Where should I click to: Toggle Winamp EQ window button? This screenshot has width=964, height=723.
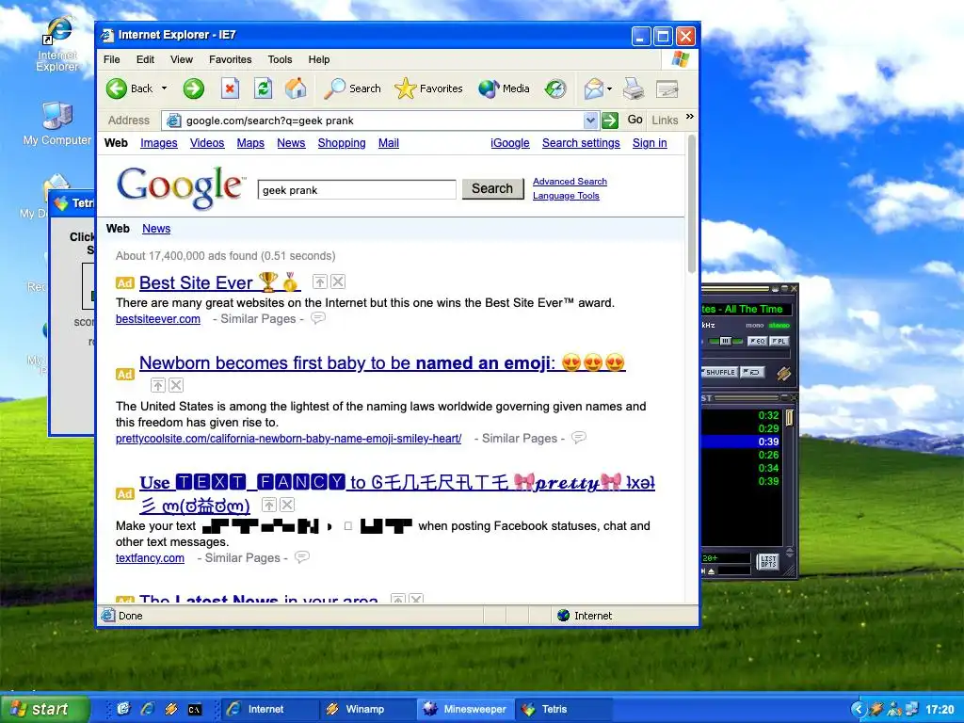(x=757, y=341)
